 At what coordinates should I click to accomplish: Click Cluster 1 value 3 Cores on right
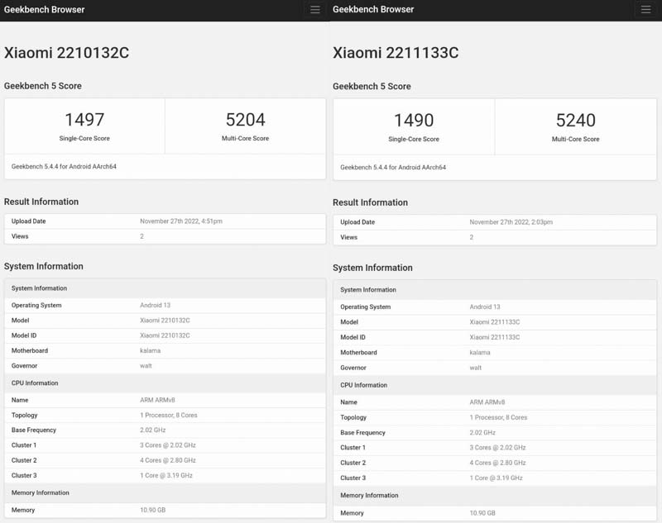(497, 448)
